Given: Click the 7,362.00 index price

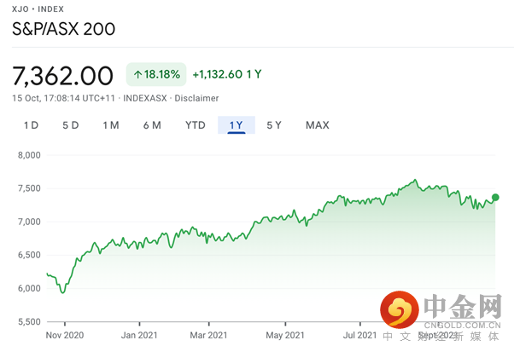Looking at the screenshot, I should point(62,75).
